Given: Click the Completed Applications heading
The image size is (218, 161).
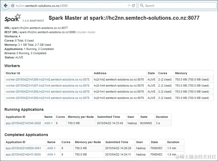Looking at the screenshot, I should tap(26, 135).
